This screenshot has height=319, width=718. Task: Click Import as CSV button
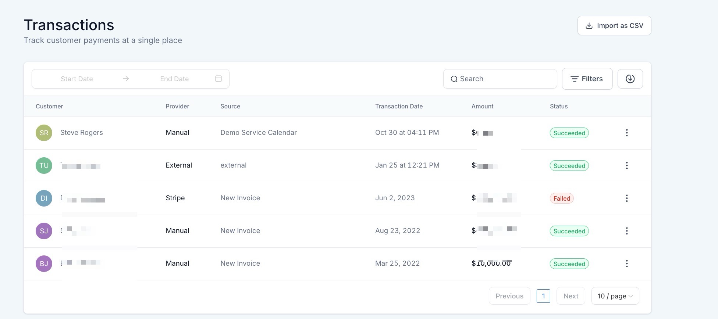[x=614, y=26]
